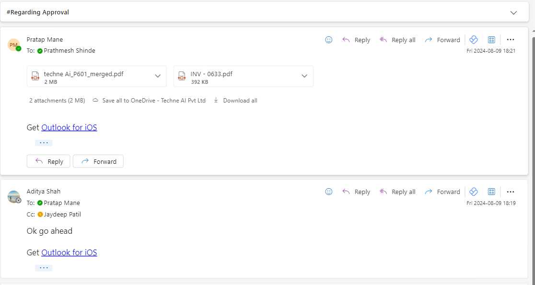Viewport: 535px width, 285px height.
Task: Click the Viva Insights icon on Aditya Shah's message
Action: point(474,192)
